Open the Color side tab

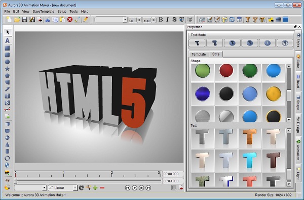coord(298,61)
